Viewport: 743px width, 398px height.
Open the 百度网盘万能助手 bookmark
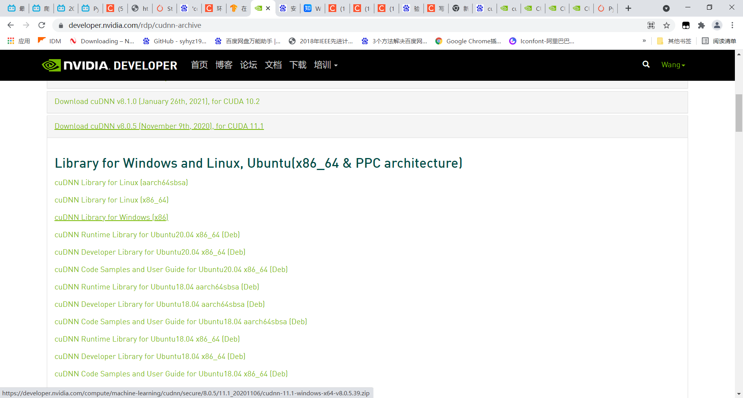(248, 41)
